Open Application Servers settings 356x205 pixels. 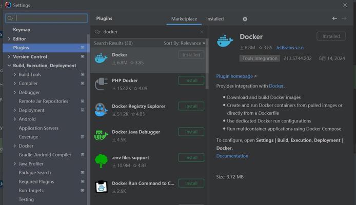point(38,128)
